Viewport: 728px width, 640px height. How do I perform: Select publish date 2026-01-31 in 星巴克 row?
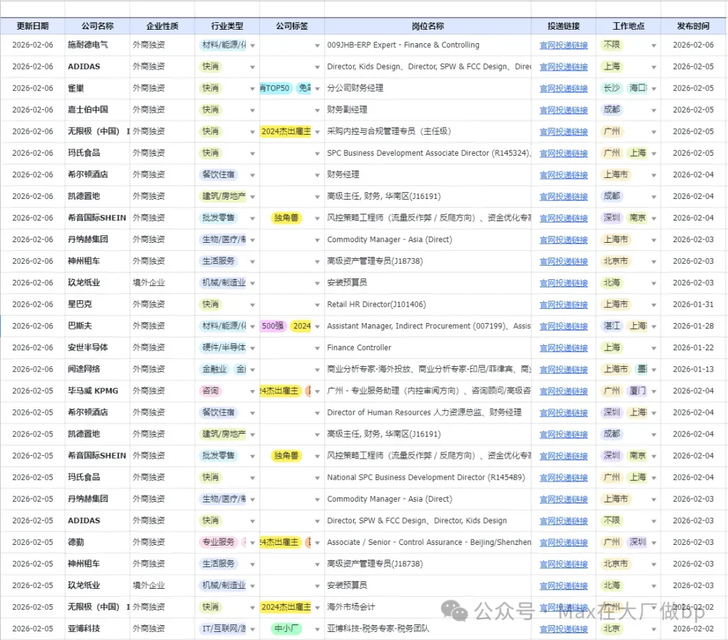click(x=693, y=305)
